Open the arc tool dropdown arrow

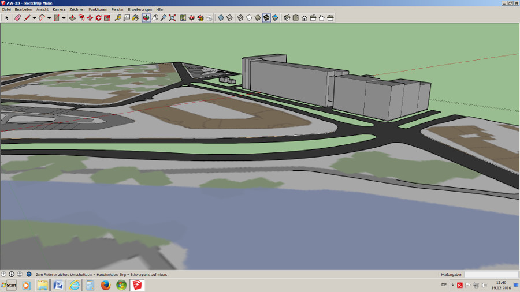pyautogui.click(x=49, y=18)
